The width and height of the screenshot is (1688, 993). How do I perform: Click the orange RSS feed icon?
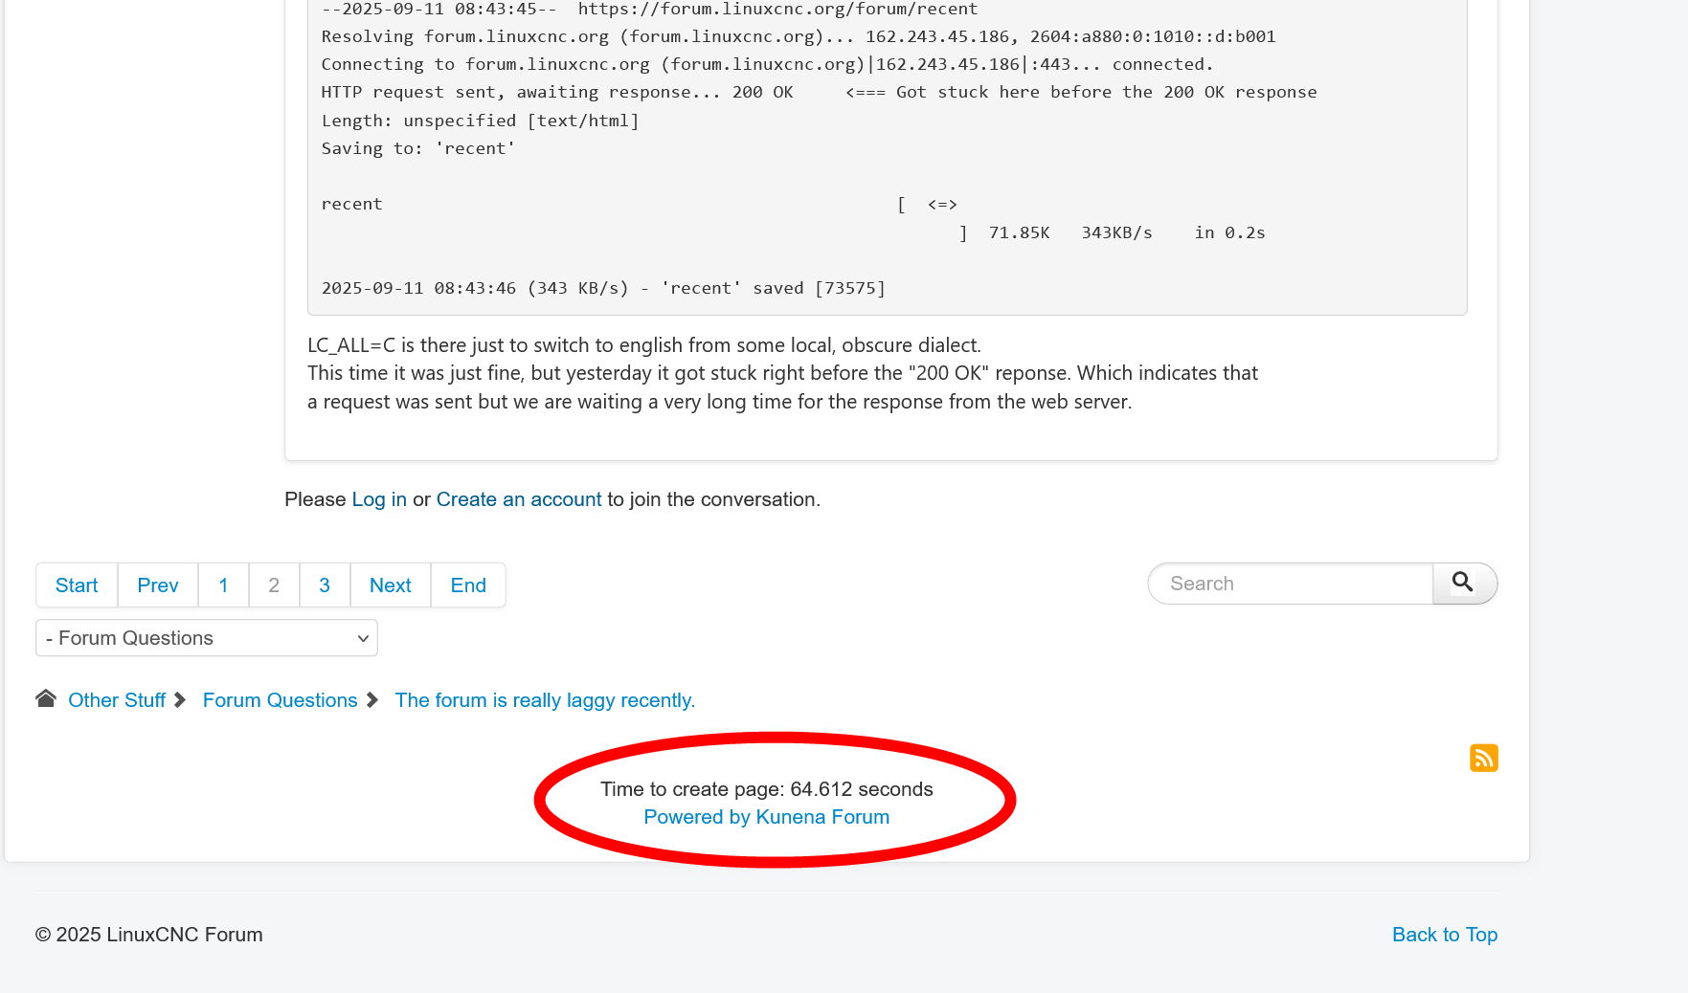[x=1483, y=758]
